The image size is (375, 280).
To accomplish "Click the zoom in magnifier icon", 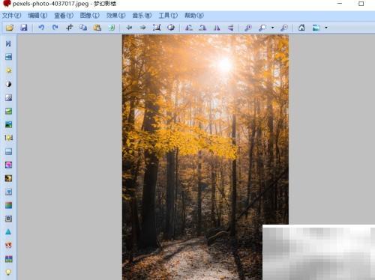I will tap(248, 28).
